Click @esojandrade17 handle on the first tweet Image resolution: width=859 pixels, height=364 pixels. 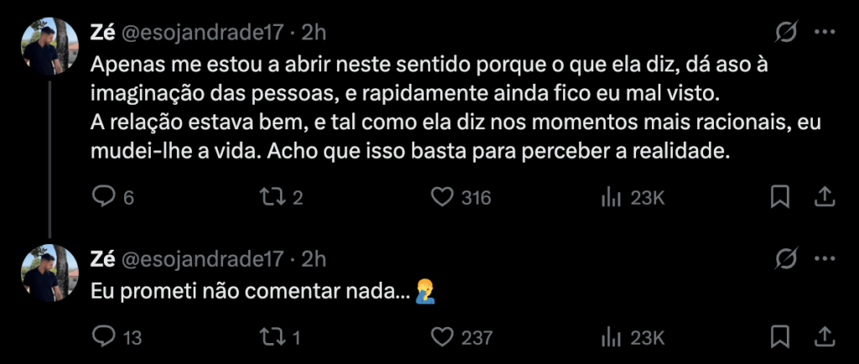pyautogui.click(x=204, y=33)
